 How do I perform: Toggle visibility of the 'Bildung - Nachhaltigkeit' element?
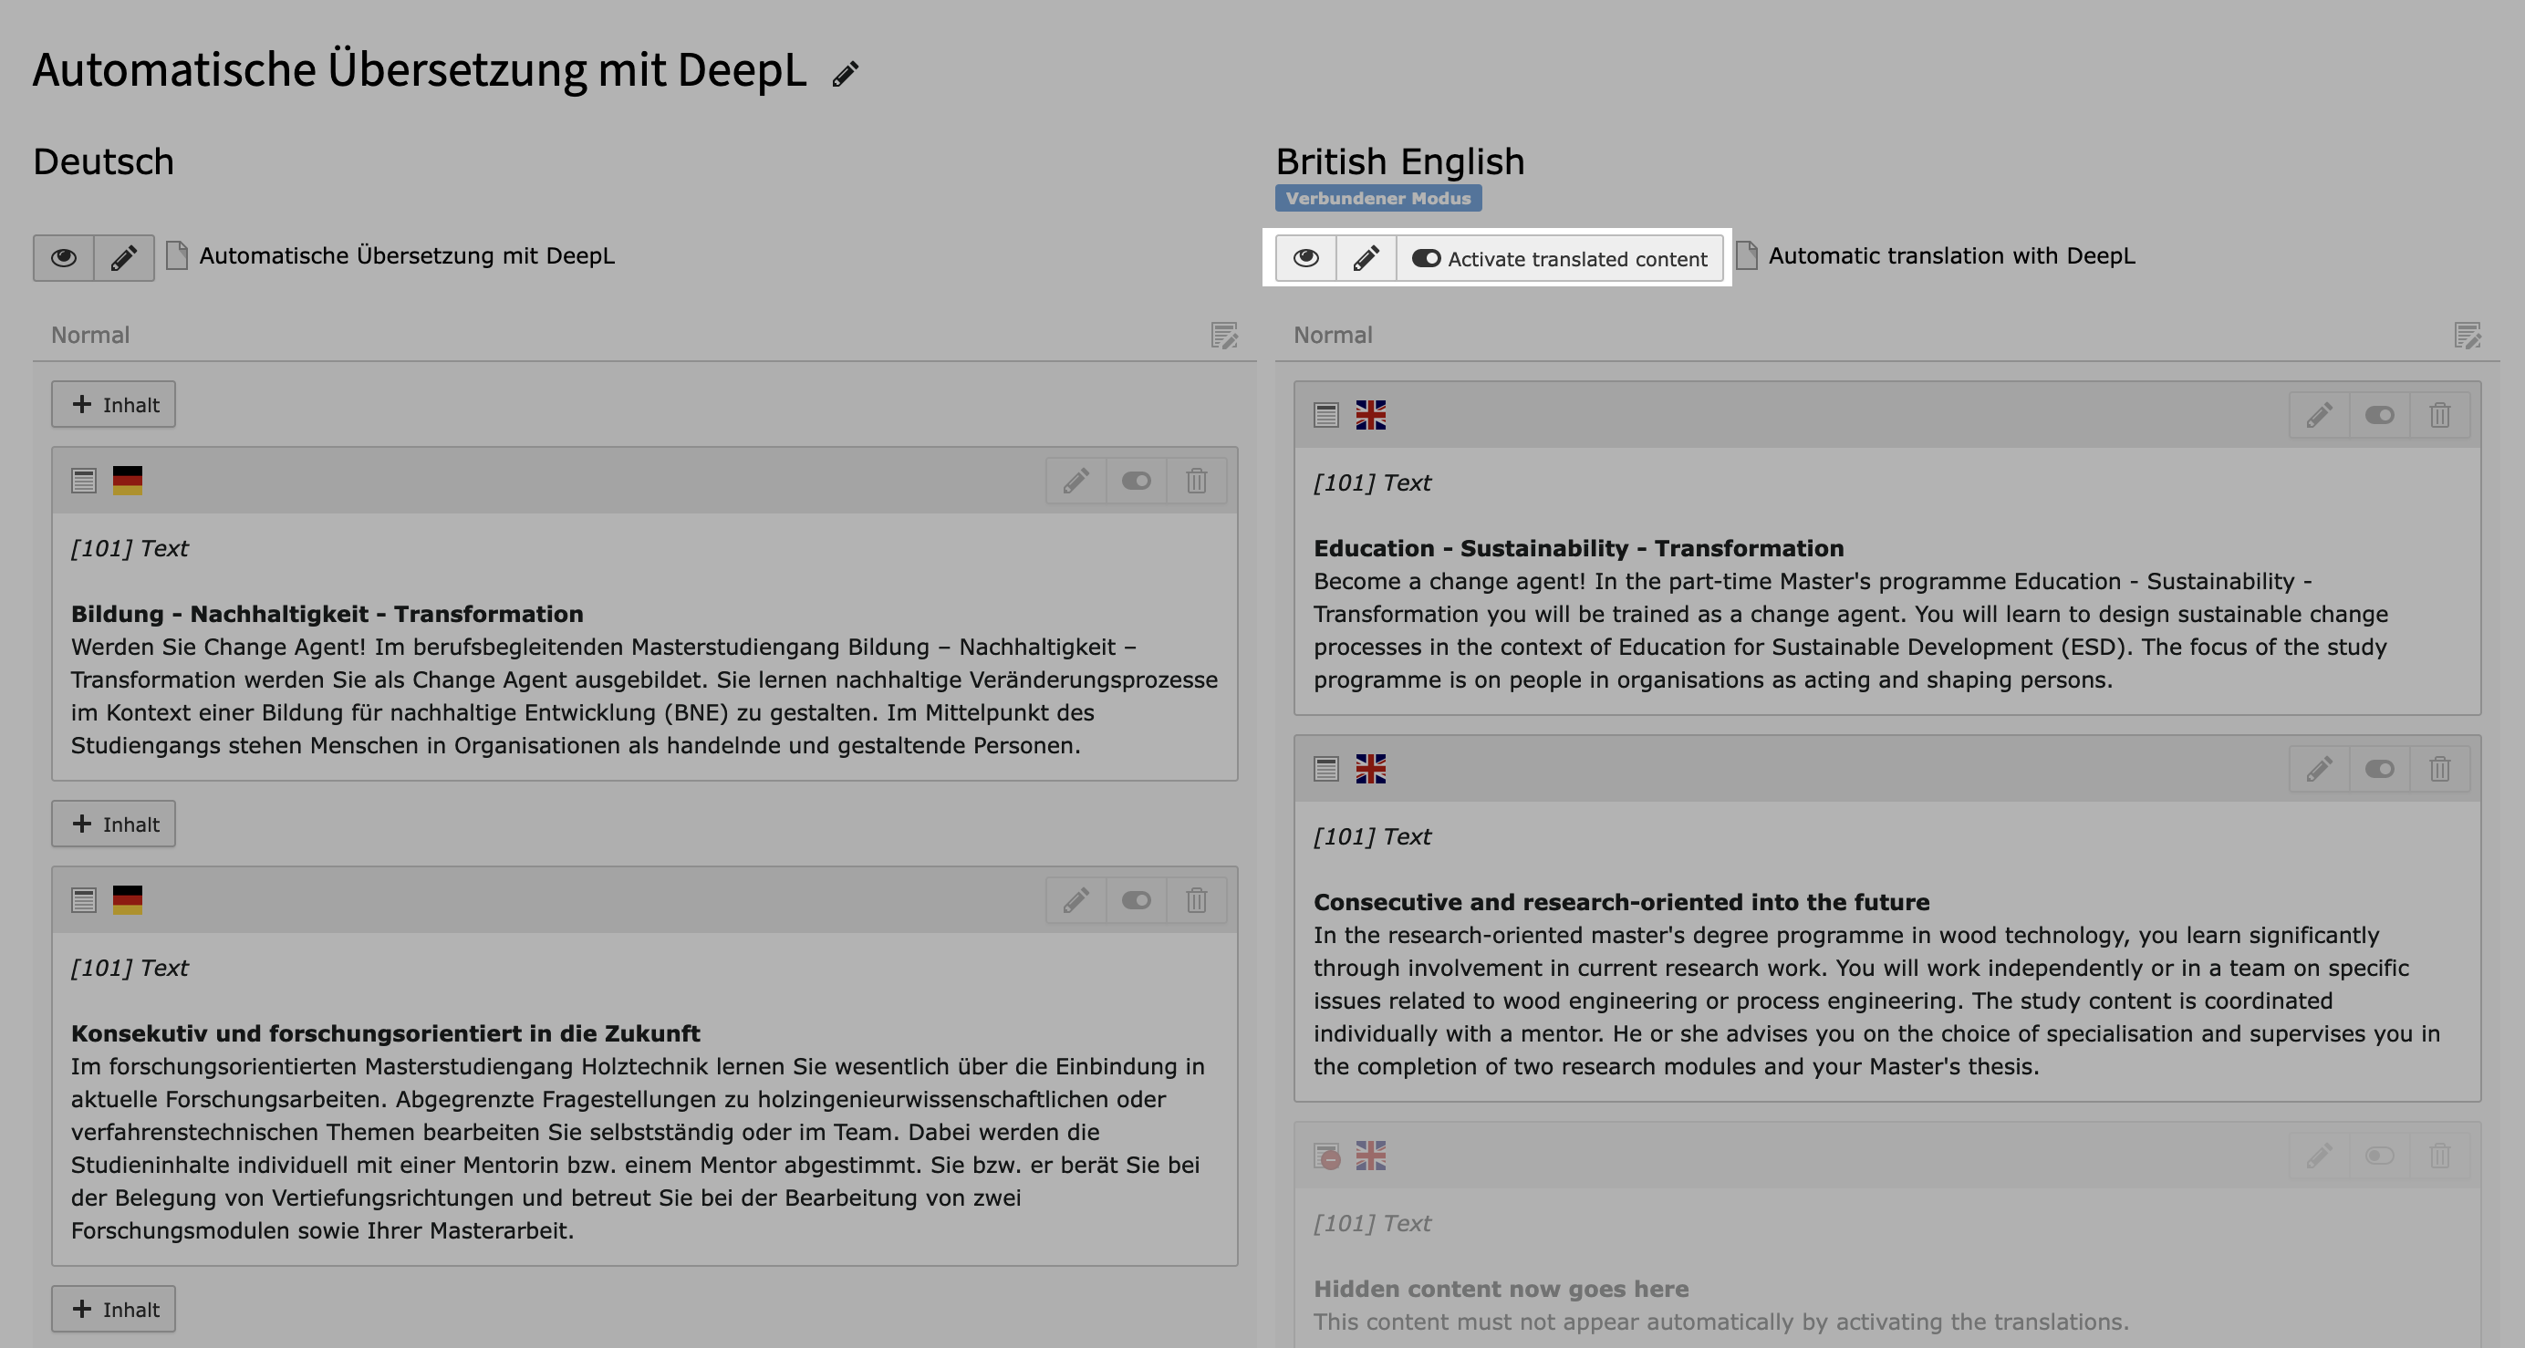pyautogui.click(x=1136, y=481)
